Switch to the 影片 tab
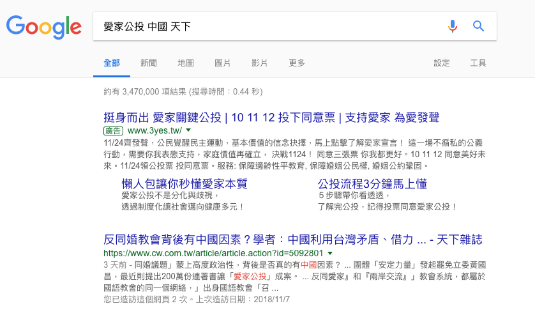Viewport: 535px width, 315px height. tap(259, 63)
